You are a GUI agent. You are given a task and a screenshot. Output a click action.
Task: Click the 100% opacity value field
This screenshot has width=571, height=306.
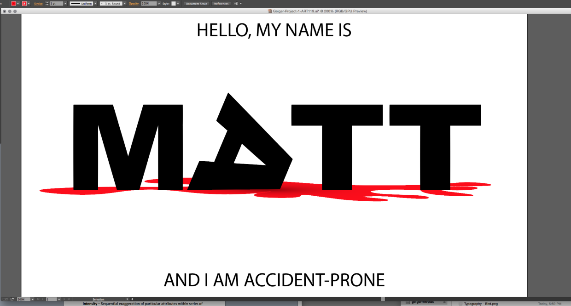tap(149, 4)
